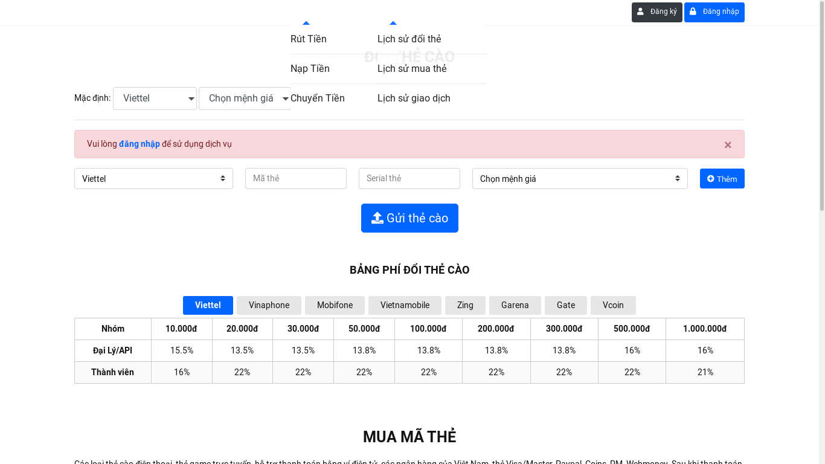
Task: Click the Thêm button
Action: pos(722,179)
